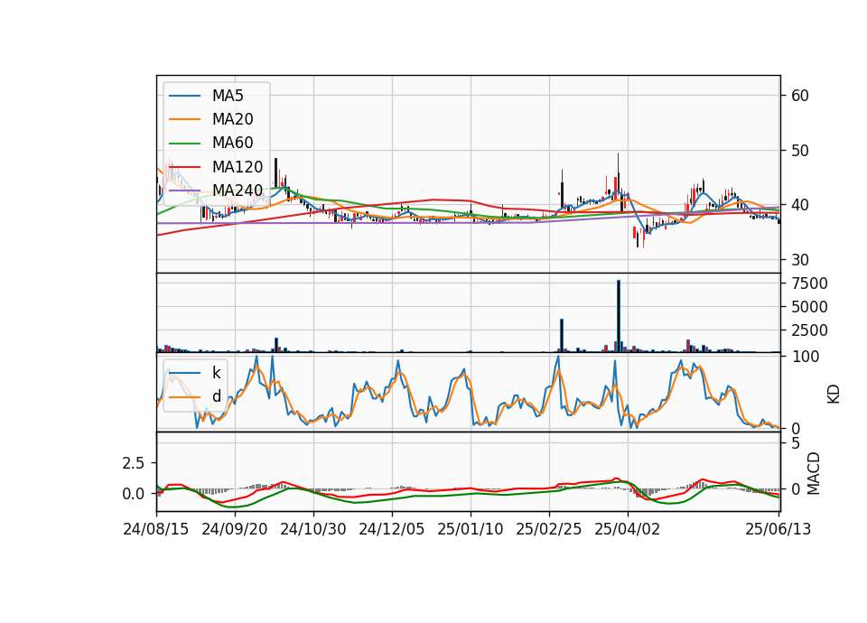Click the 25/02/25 date axis label

click(548, 530)
